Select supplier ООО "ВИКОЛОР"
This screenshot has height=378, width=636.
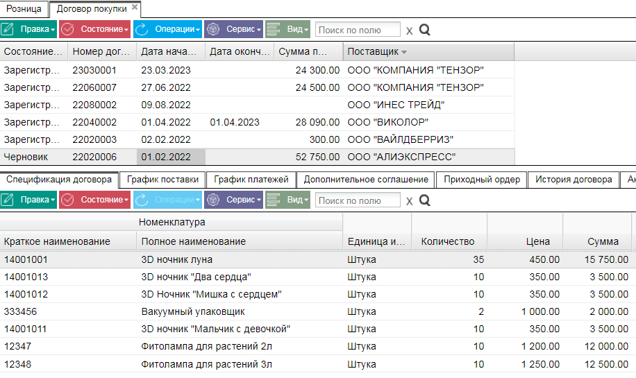(387, 122)
